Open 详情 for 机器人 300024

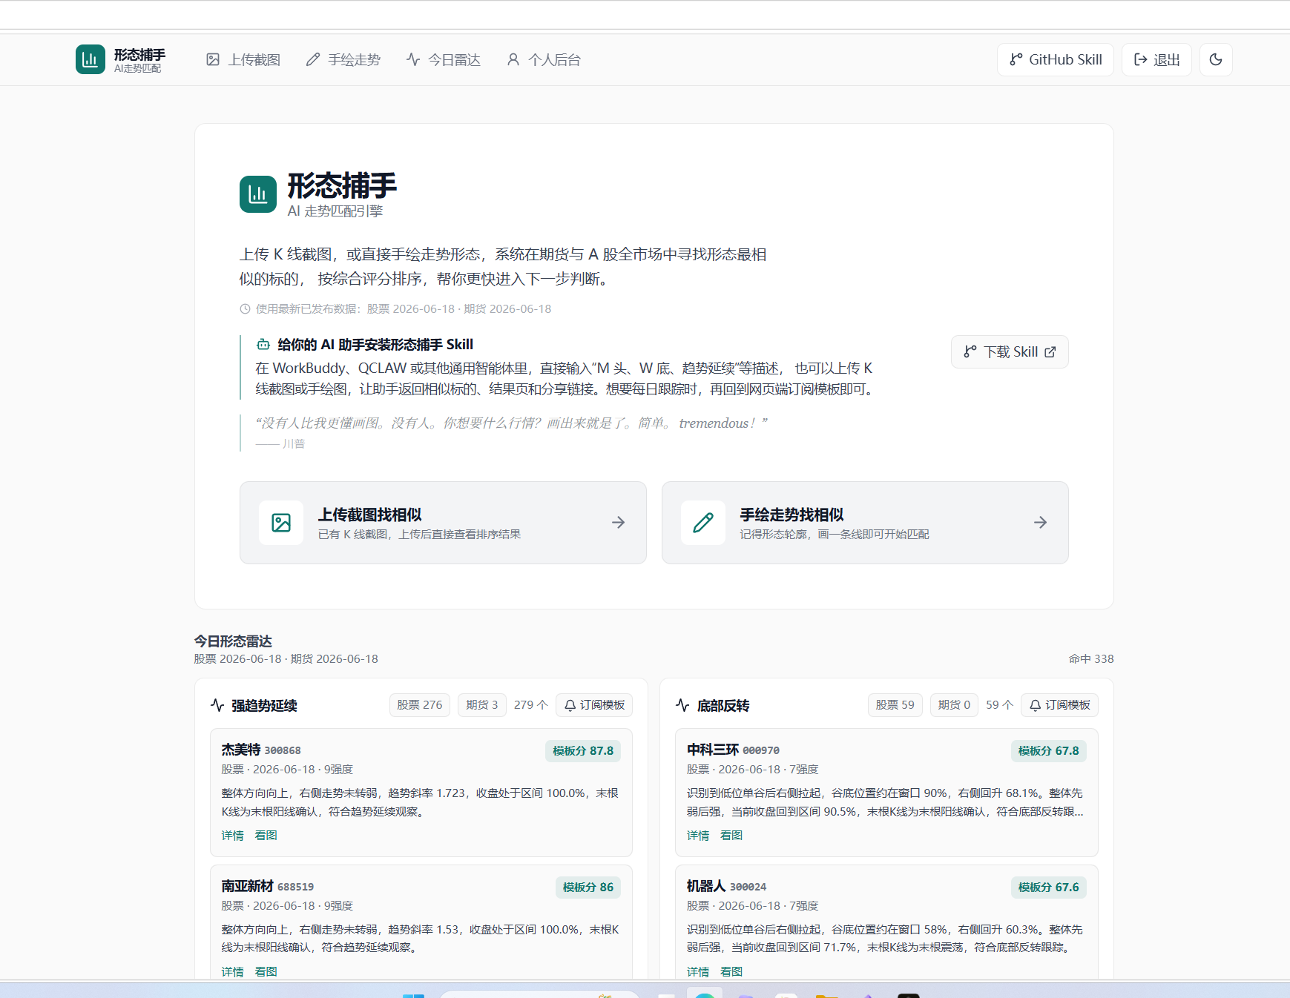pos(698,972)
